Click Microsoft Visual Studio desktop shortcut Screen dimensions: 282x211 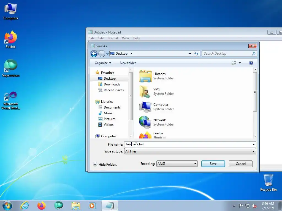tap(11, 101)
